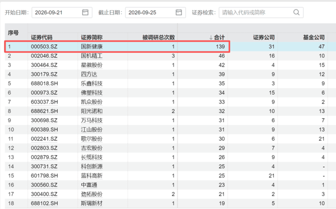Select the stock name 长缆科技
Viewport: 336px width, 209px height.
tap(91, 157)
